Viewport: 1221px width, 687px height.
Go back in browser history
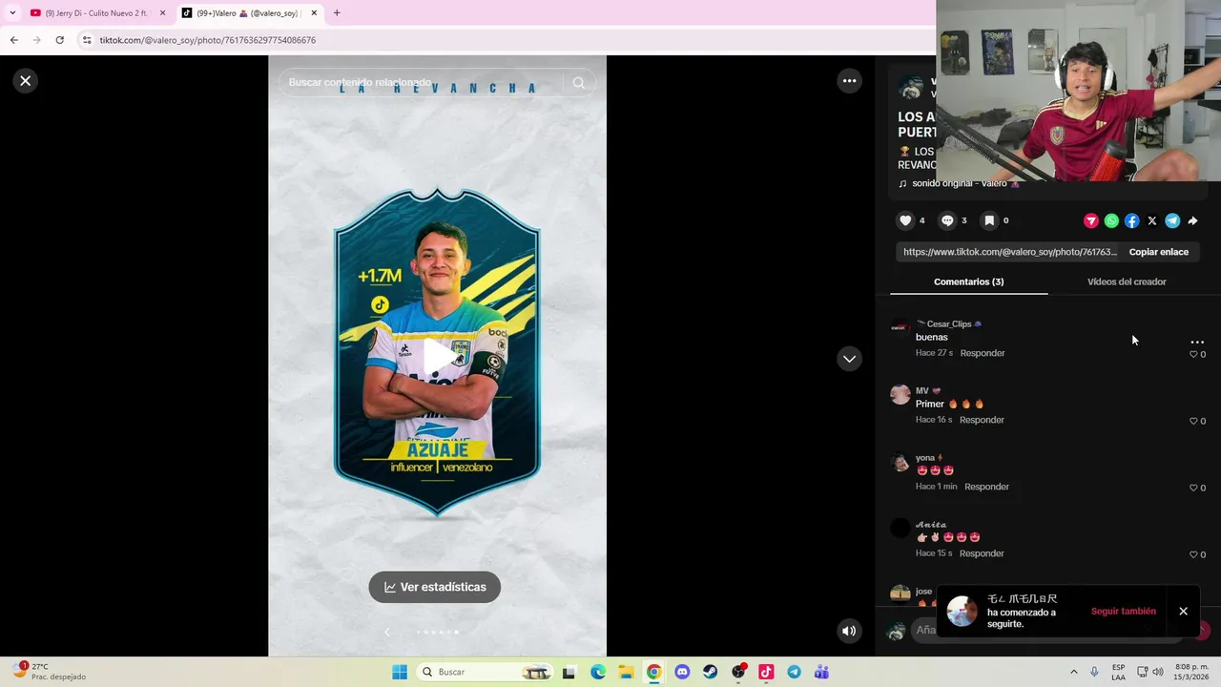click(x=13, y=40)
